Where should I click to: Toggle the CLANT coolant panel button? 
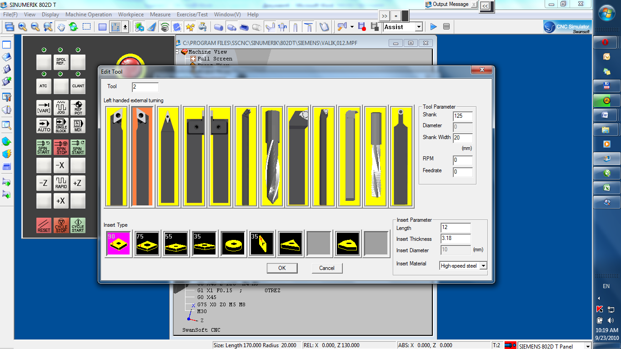78,86
